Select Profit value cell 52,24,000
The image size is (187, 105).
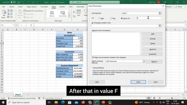[x=78, y=76]
